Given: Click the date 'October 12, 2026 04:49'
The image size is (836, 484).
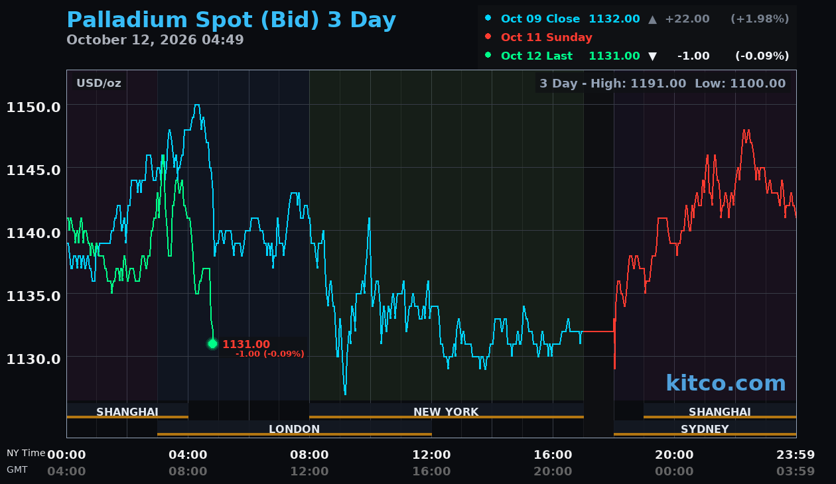Looking at the screenshot, I should pos(155,40).
